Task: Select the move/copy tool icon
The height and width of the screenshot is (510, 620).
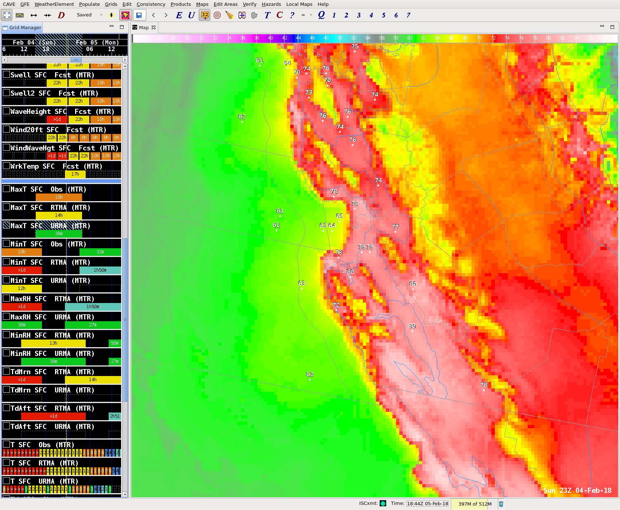Action: tap(242, 15)
